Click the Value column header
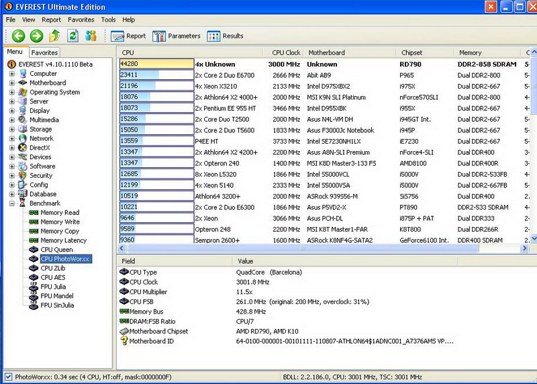 [x=345, y=261]
